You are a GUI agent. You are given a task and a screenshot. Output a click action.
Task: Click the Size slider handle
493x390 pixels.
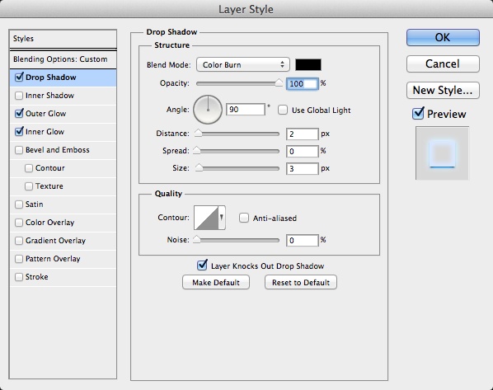click(x=199, y=167)
